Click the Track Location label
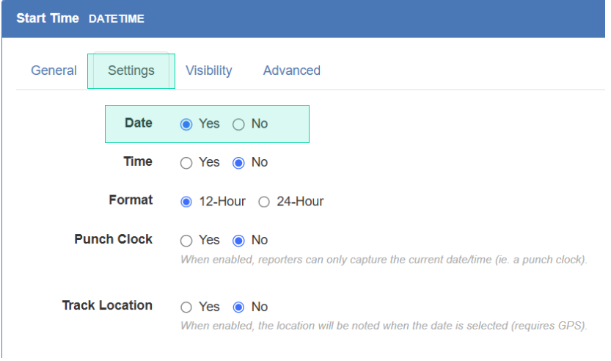 click(x=107, y=305)
